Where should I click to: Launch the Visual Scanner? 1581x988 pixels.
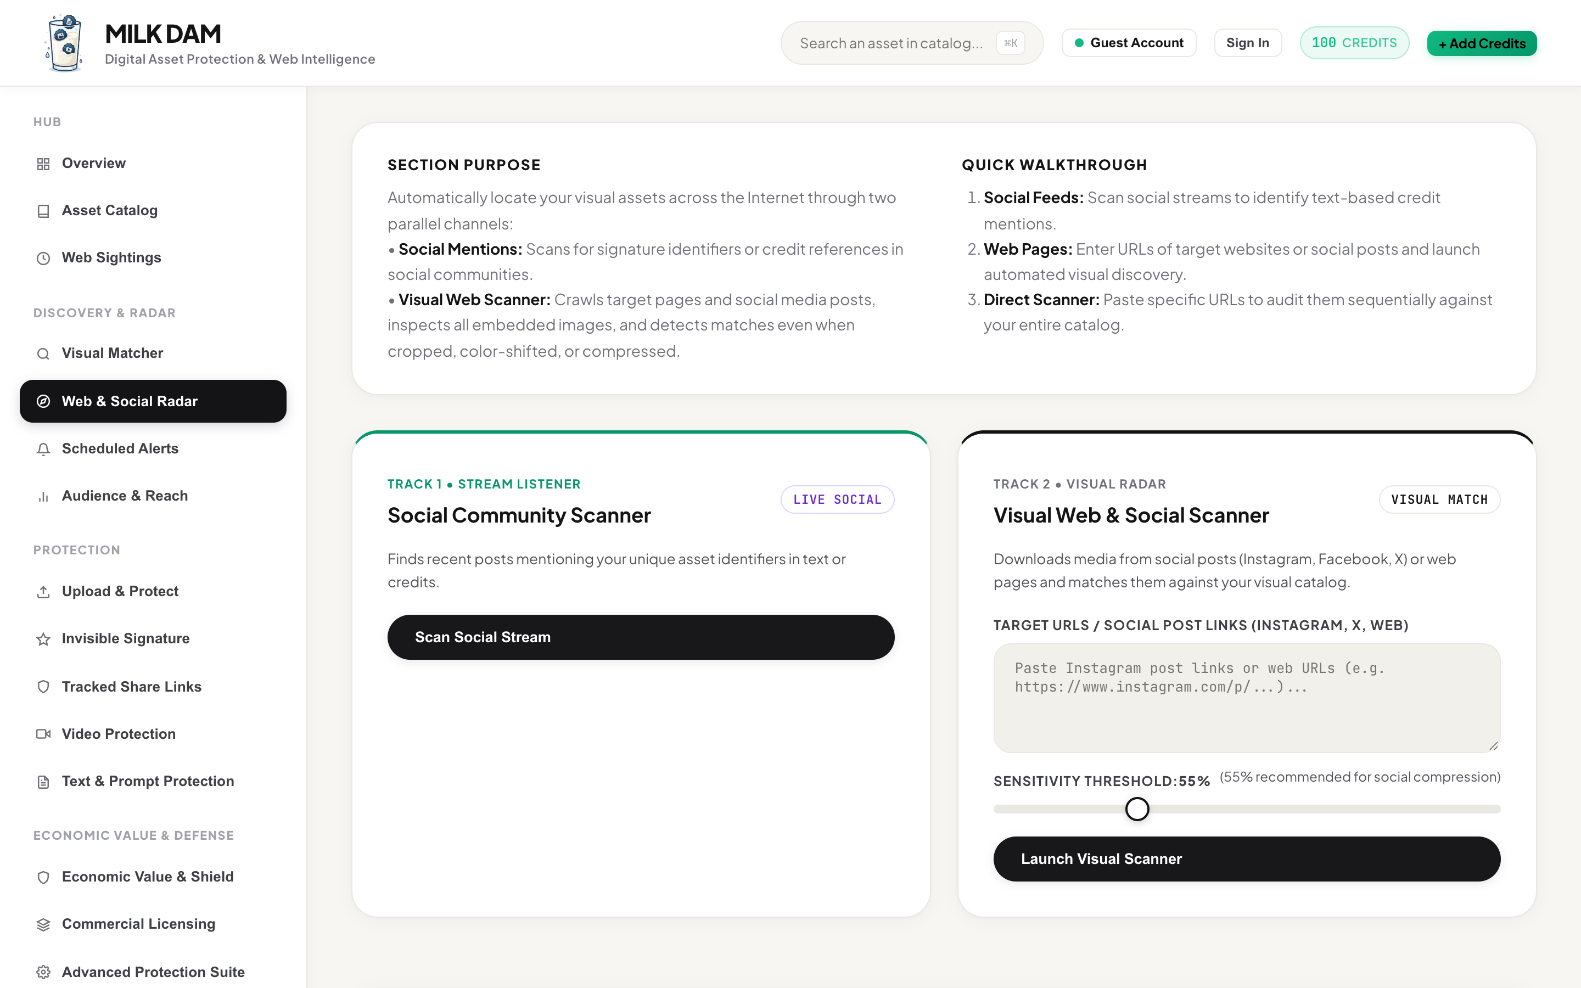tap(1247, 858)
